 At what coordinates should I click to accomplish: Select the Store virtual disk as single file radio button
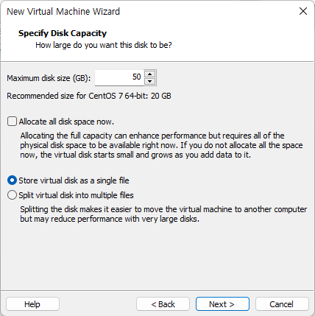pyautogui.click(x=12, y=180)
